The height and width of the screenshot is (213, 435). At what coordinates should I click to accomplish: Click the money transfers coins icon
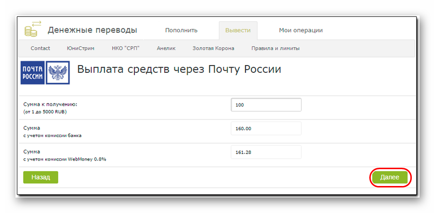(33, 28)
